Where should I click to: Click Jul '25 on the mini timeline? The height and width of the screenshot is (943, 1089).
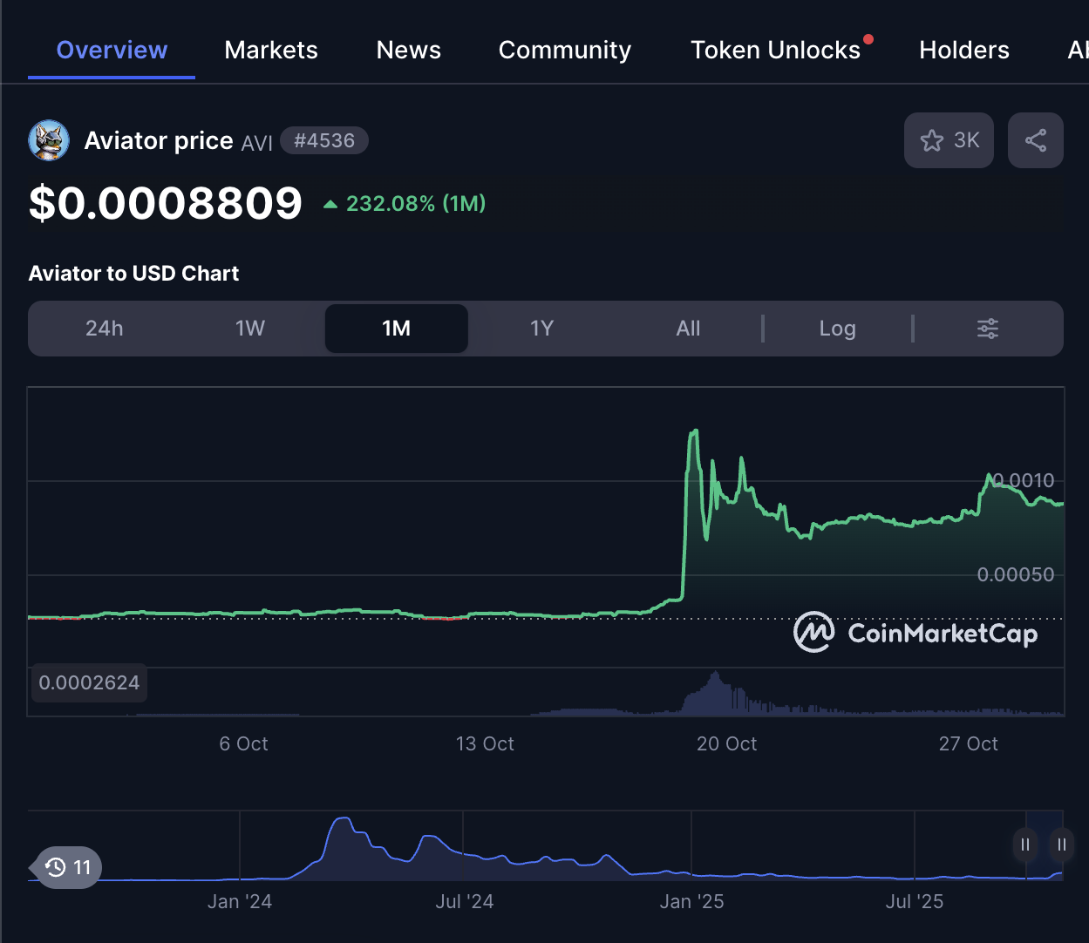915,901
